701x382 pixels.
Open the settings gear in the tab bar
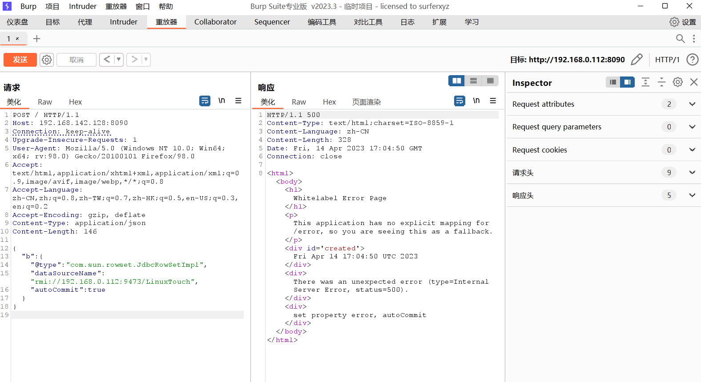click(x=674, y=22)
